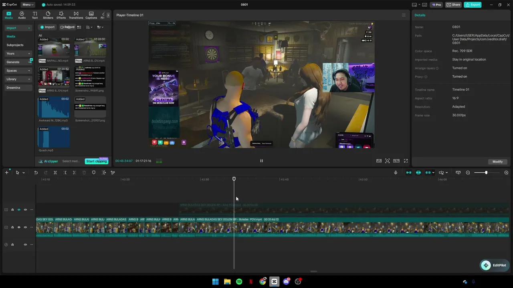Click the Pro upgrade button
This screenshot has height=288, width=513.
coord(436,5)
